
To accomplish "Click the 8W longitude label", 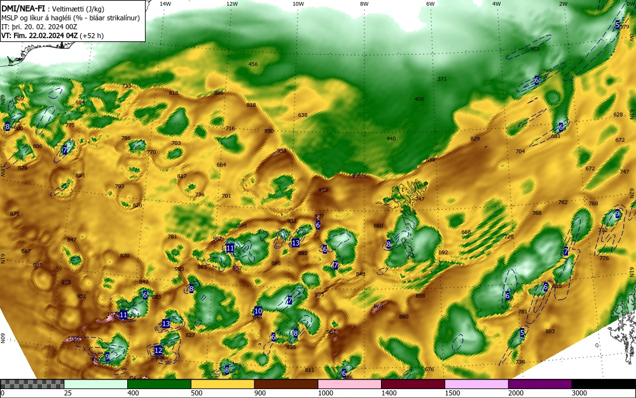I will (x=364, y=4).
